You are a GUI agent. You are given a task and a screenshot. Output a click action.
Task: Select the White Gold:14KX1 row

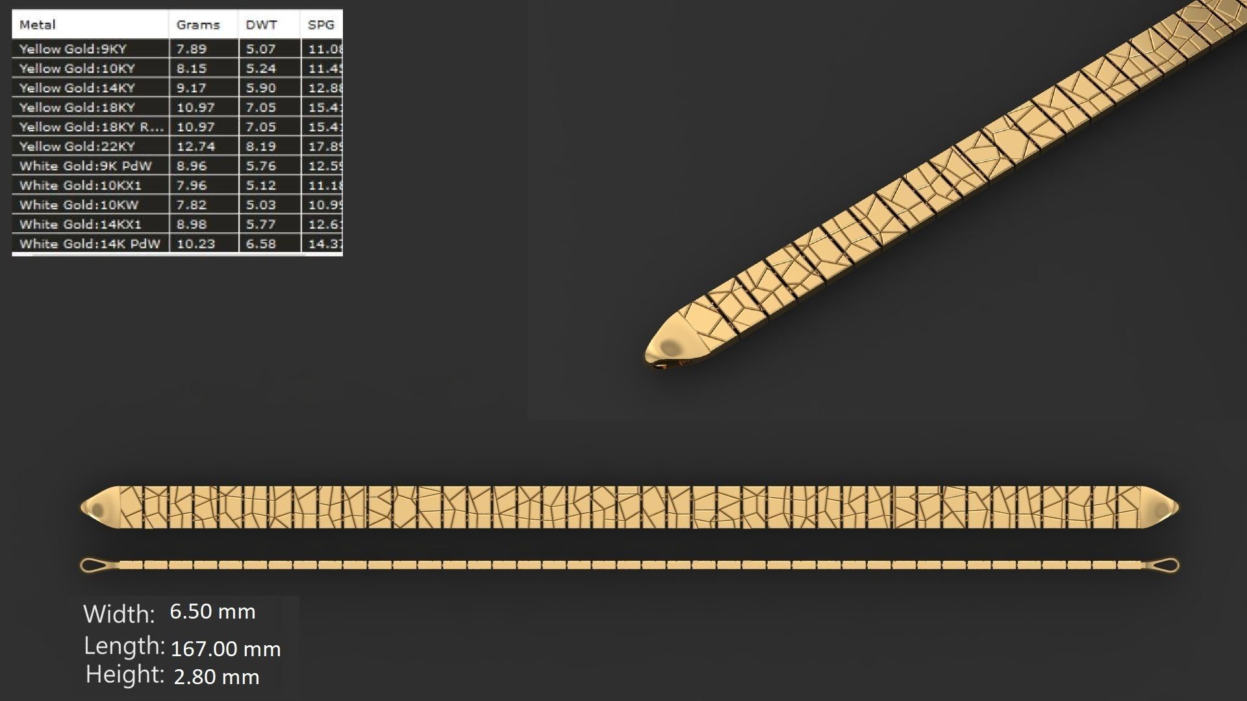pyautogui.click(x=80, y=224)
